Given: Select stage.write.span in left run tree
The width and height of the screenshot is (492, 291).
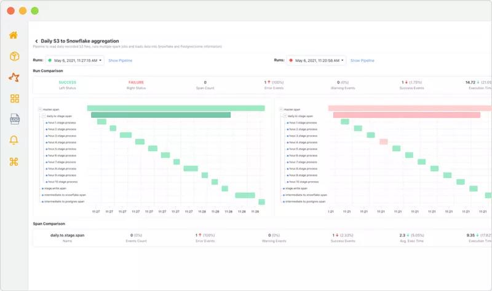Looking at the screenshot, I should (x=55, y=188).
